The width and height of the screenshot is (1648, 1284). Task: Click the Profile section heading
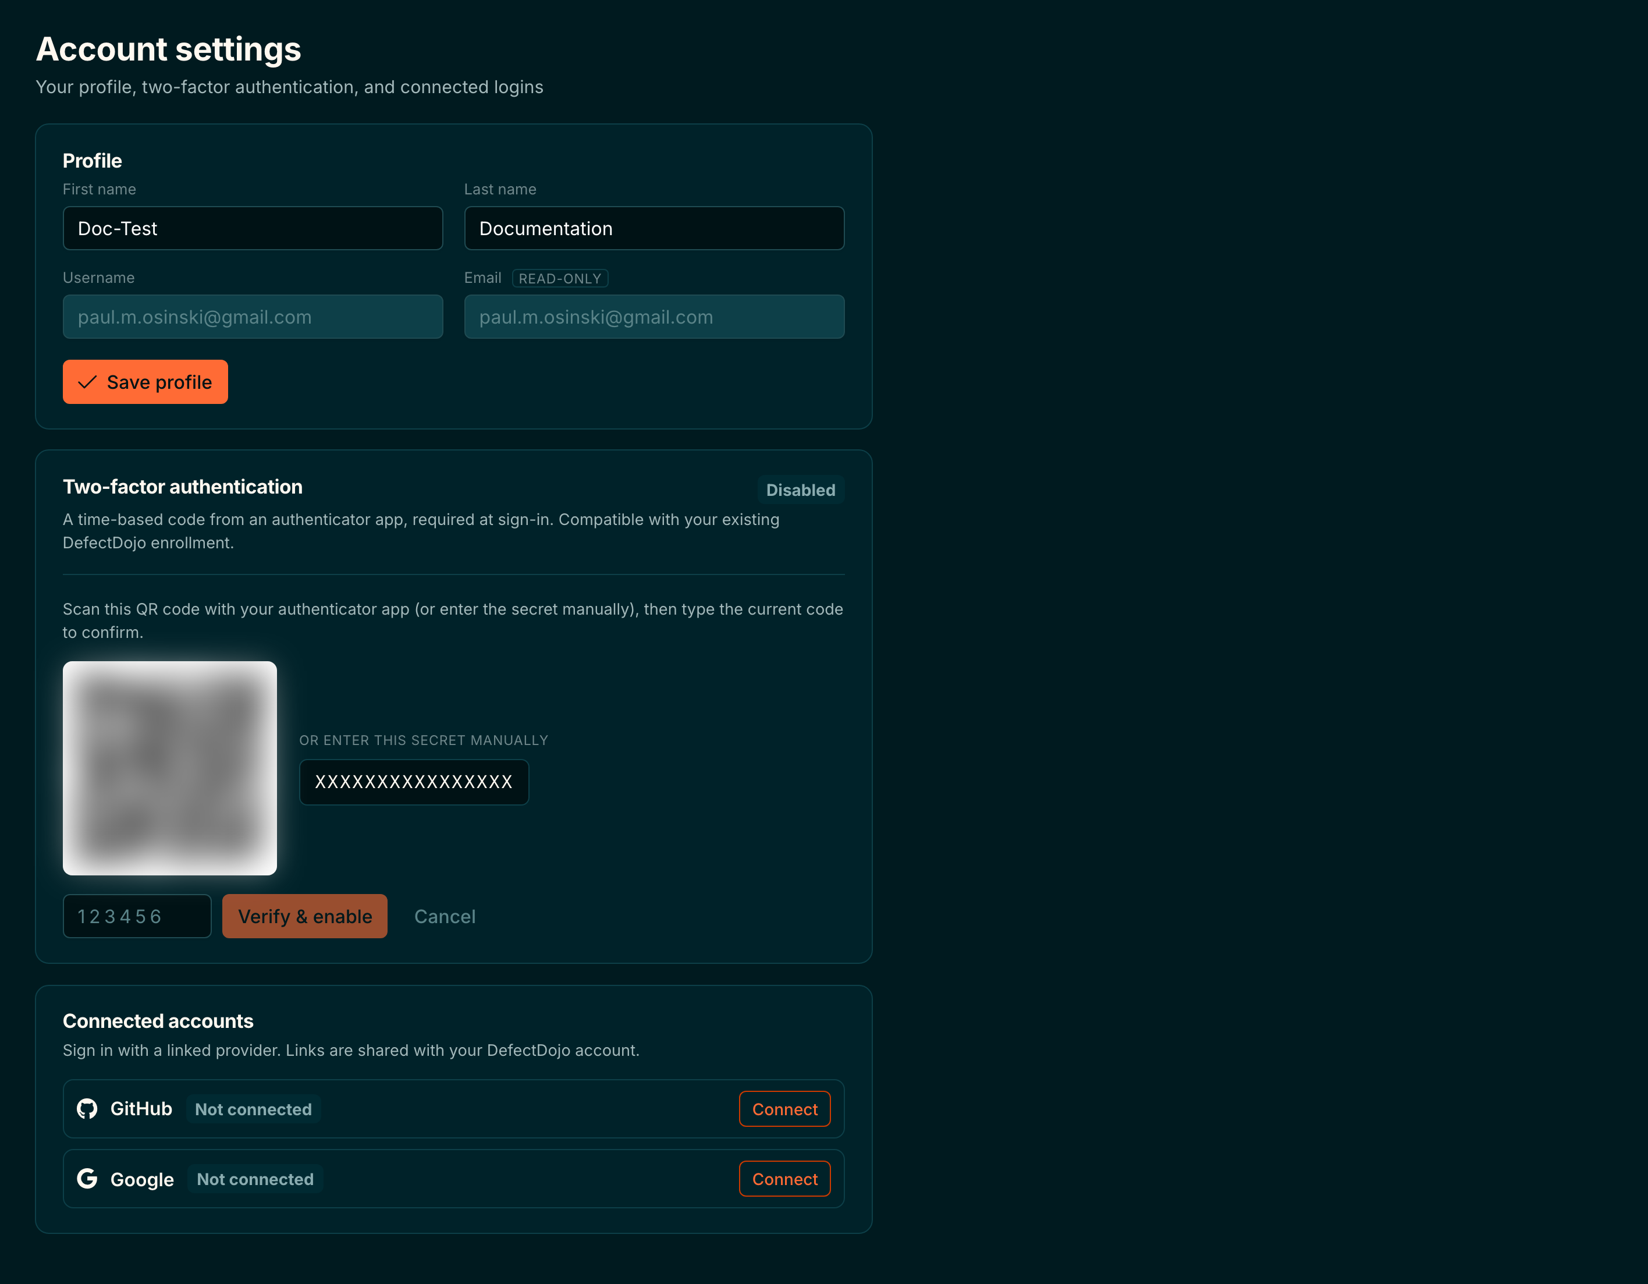92,161
